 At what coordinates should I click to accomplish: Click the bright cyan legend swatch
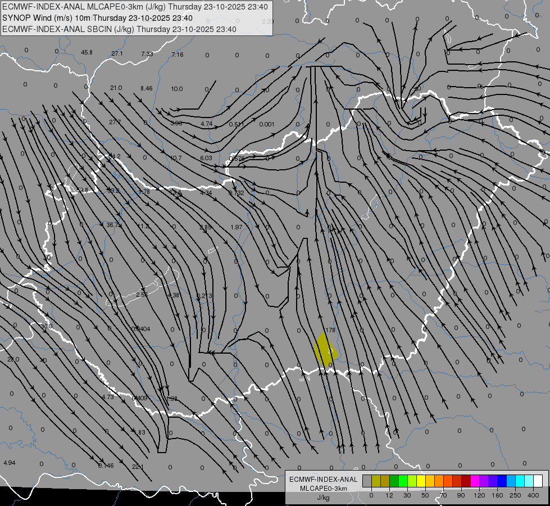520,481
